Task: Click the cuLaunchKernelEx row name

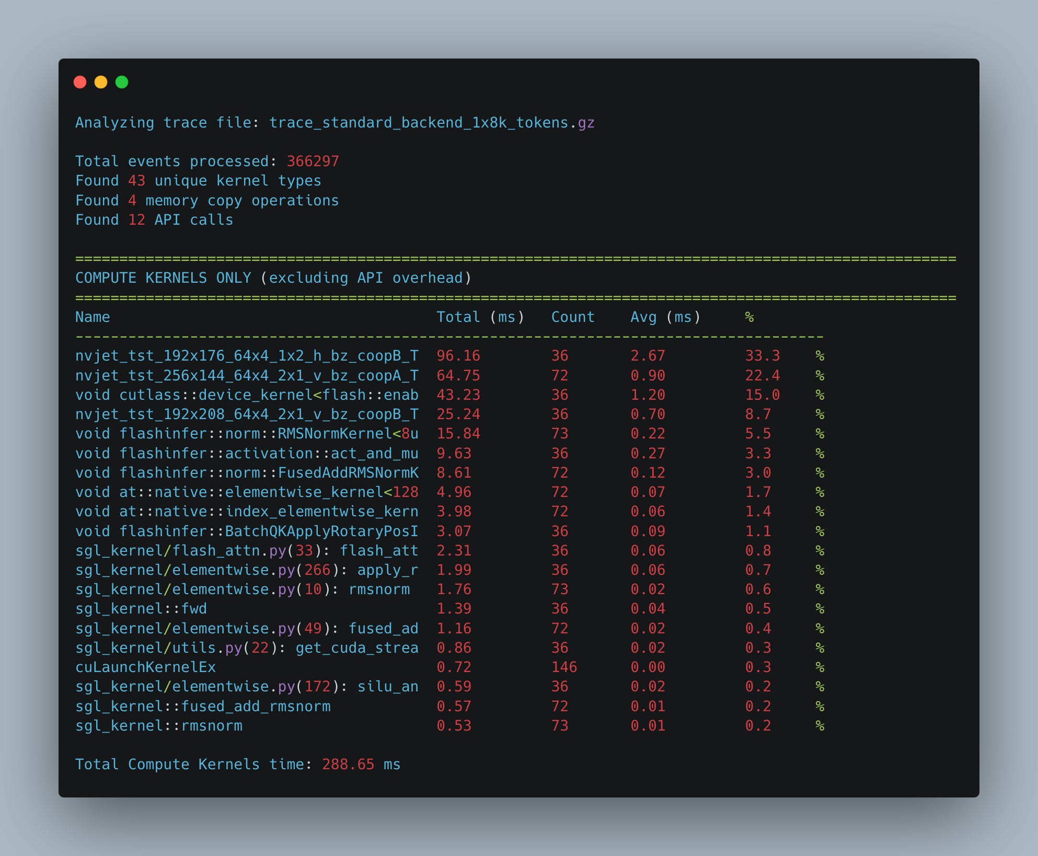Action: point(145,667)
